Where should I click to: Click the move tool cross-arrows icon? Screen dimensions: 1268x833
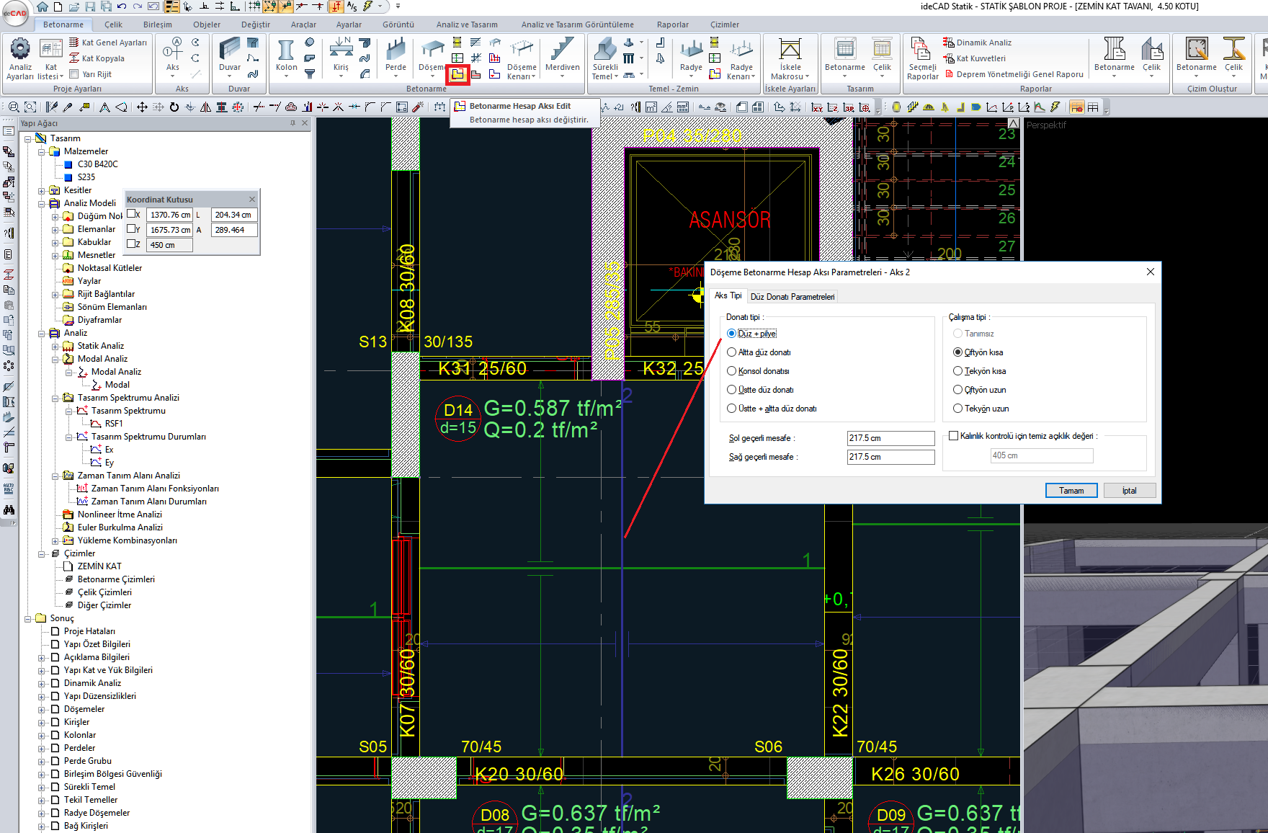142,107
